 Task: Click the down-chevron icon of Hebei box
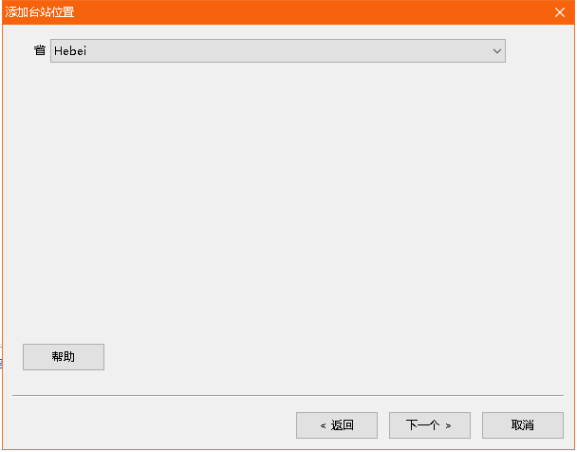[x=497, y=51]
